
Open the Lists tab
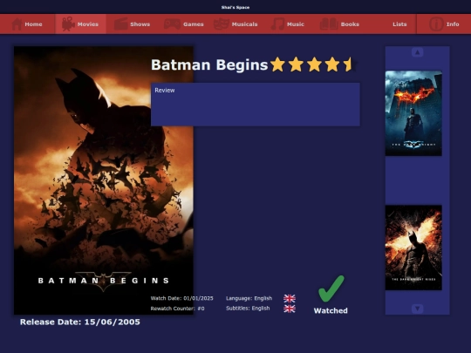[399, 24]
